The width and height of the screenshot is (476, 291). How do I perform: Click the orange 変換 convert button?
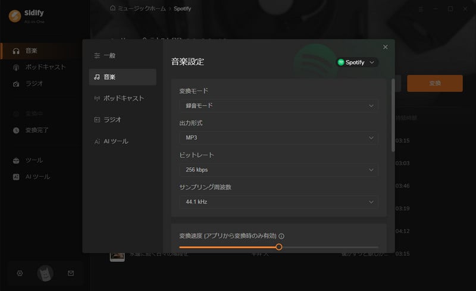click(435, 83)
